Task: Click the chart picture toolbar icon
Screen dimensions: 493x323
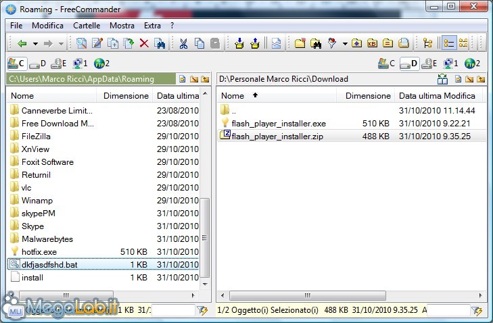Action: point(276,43)
